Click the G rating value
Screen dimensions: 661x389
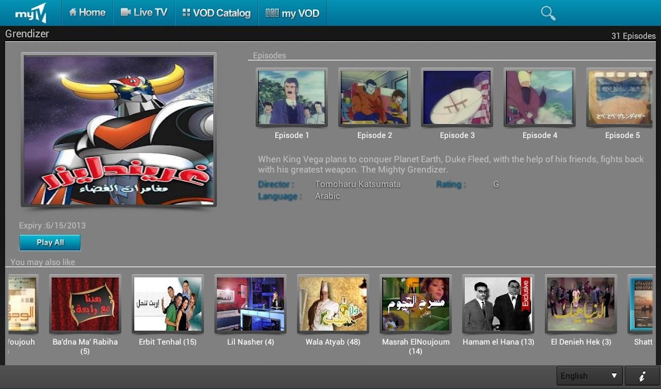(x=496, y=184)
